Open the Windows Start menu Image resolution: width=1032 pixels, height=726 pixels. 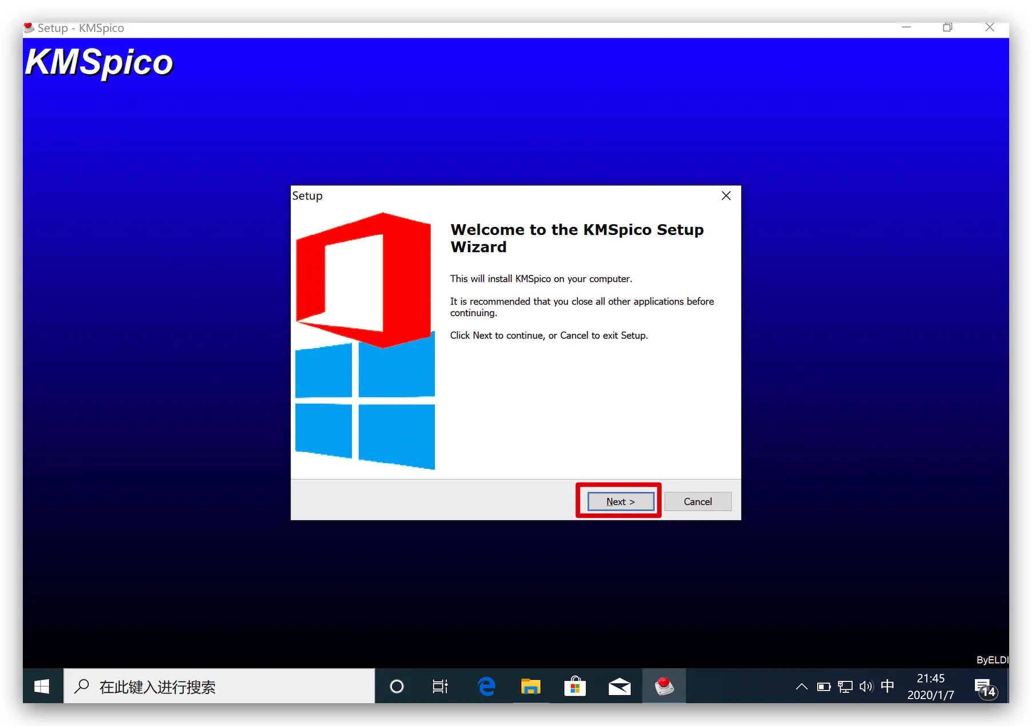42,686
